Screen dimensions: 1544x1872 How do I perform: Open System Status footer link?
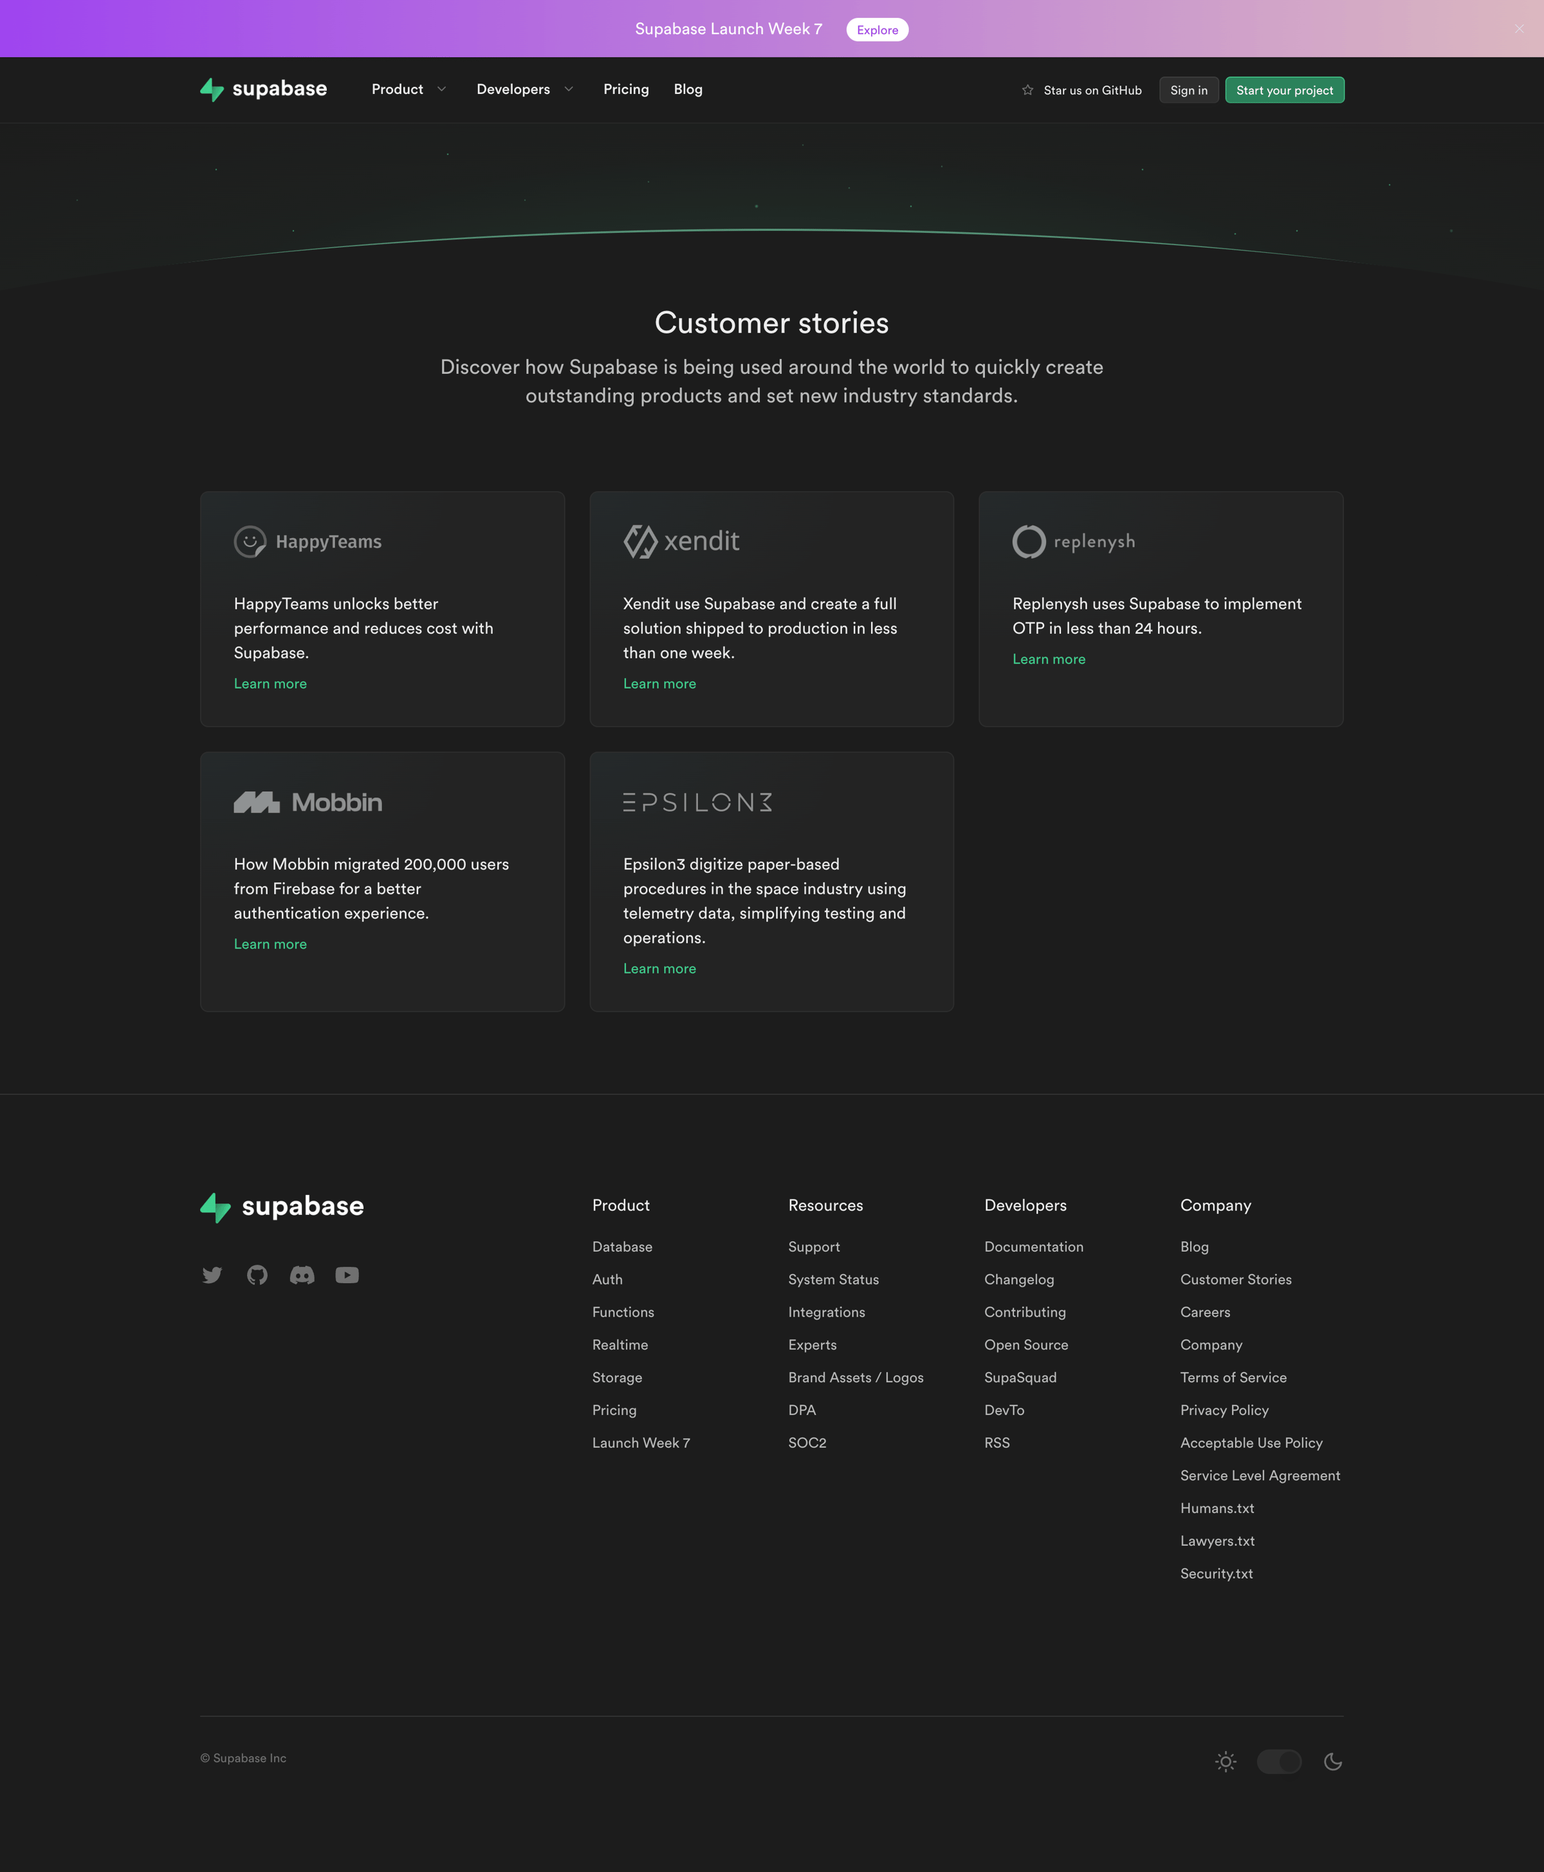pyautogui.click(x=833, y=1279)
